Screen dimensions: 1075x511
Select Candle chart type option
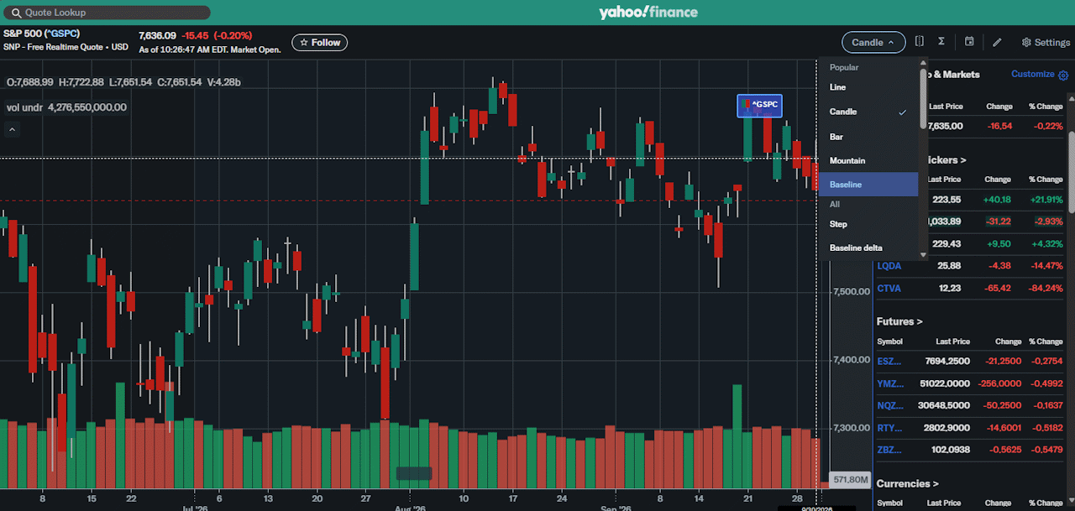[868, 112]
